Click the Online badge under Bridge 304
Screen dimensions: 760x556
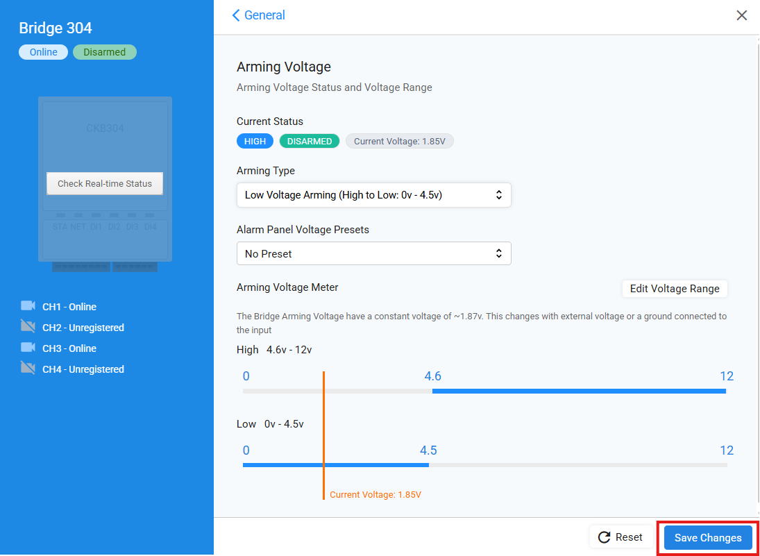tap(43, 52)
